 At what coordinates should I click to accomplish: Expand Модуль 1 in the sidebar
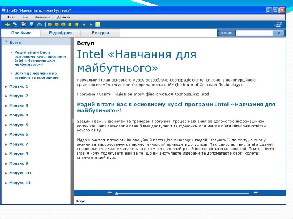coord(6,86)
